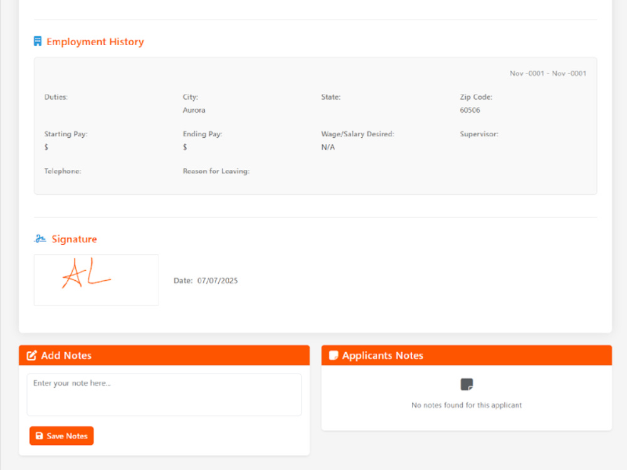The image size is (627, 470).
Task: Click the Telephone label
Action: coord(63,171)
